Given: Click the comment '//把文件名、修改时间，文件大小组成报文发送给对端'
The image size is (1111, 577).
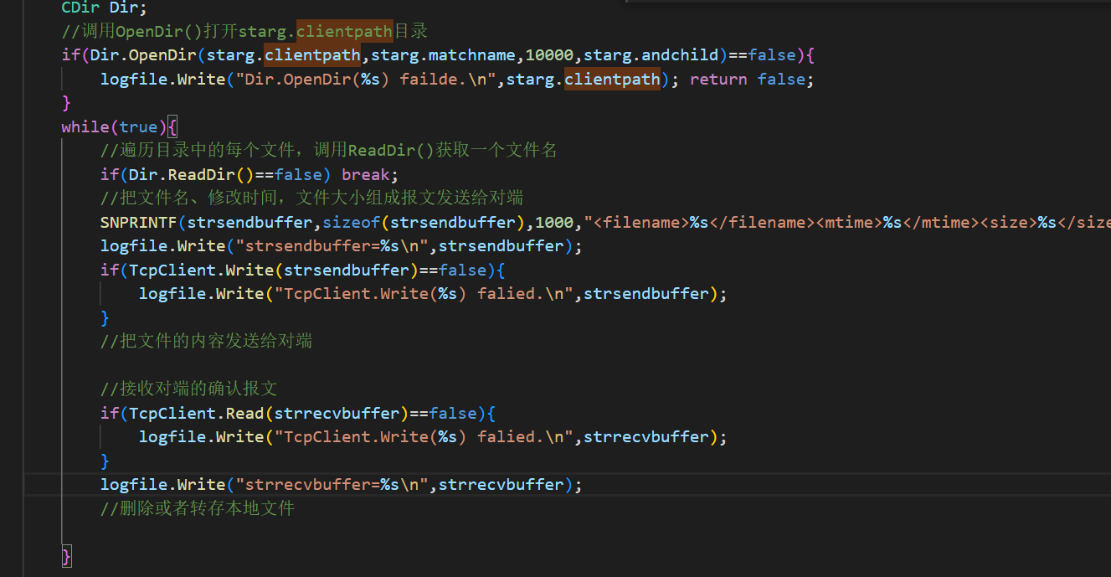Looking at the screenshot, I should coord(311,198).
